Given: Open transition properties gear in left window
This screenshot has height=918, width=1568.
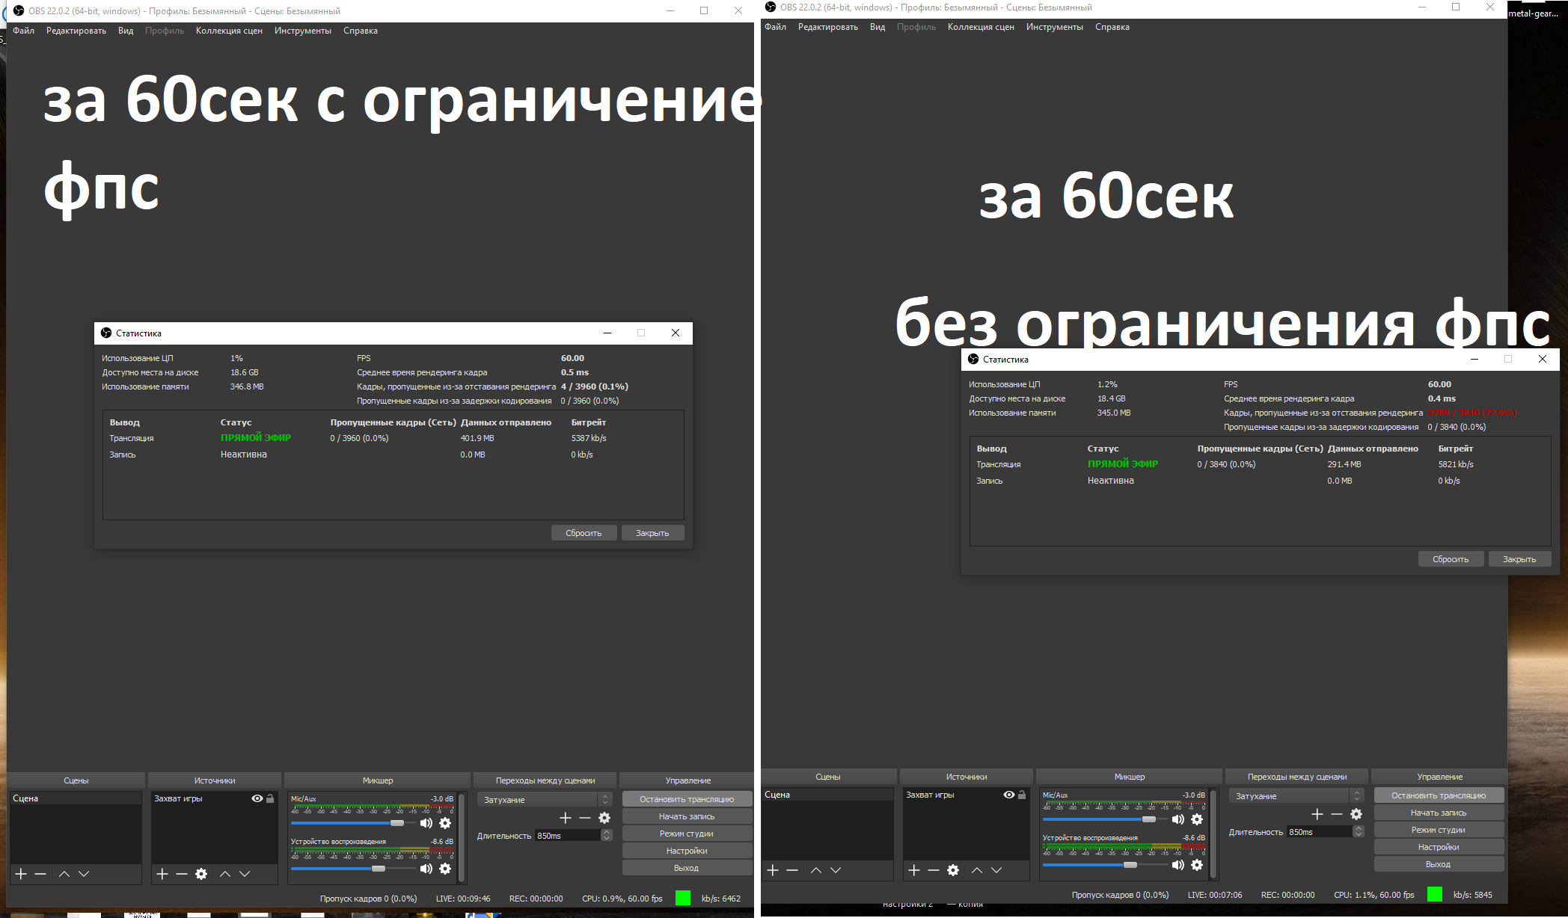Looking at the screenshot, I should 604,818.
